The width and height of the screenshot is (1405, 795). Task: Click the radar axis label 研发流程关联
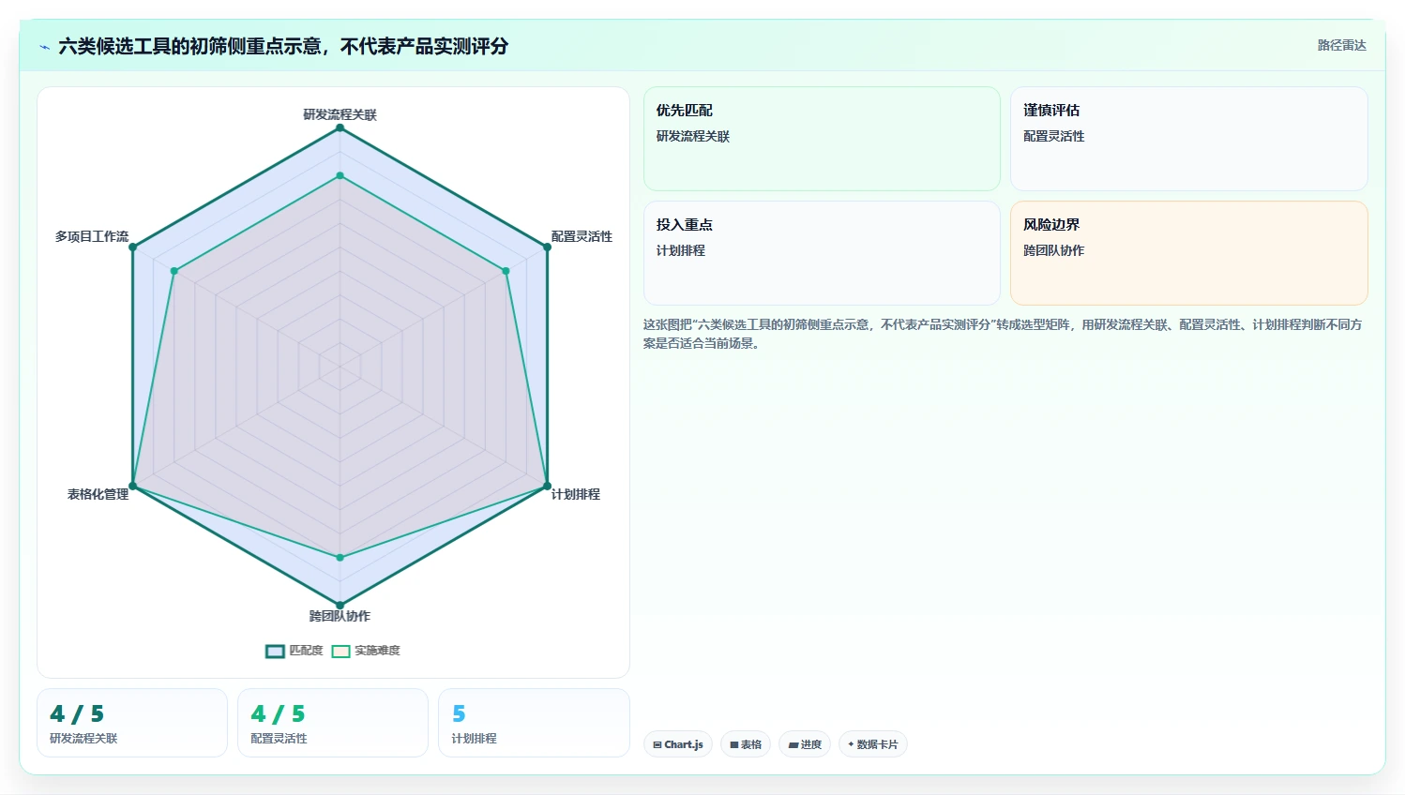click(340, 114)
